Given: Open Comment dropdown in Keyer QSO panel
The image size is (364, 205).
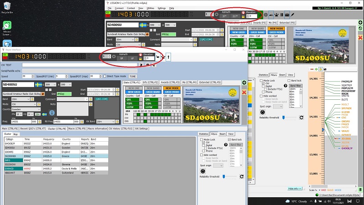Looking at the screenshot, I should click(x=73, y=99).
